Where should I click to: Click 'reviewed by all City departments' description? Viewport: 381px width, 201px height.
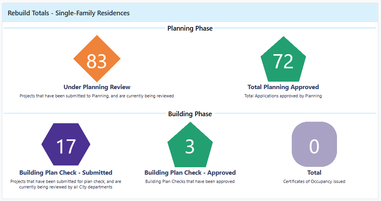tap(66, 187)
